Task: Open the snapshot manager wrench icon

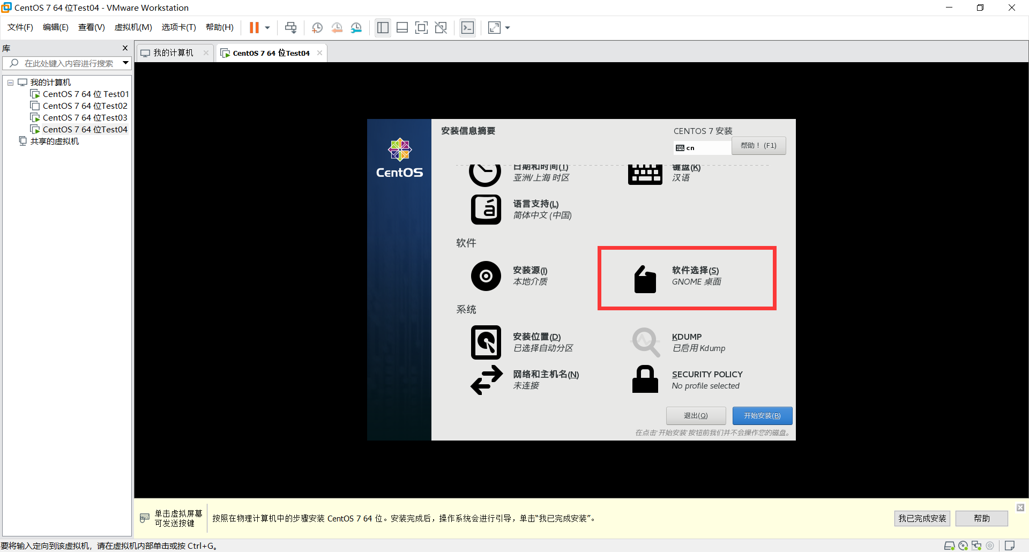Action: [x=356, y=28]
